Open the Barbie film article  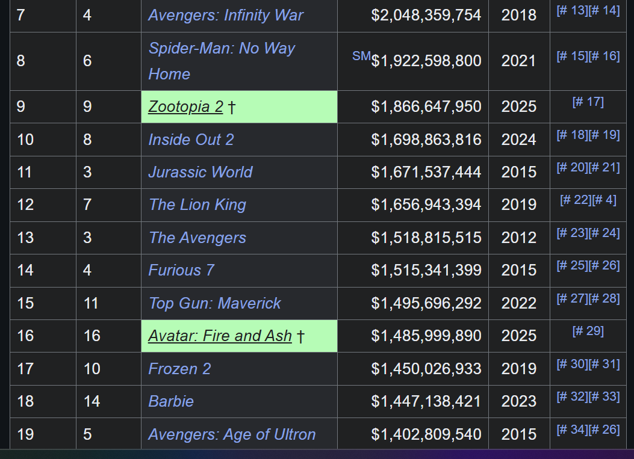click(171, 402)
